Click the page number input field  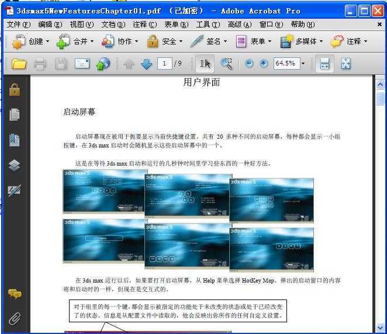164,64
